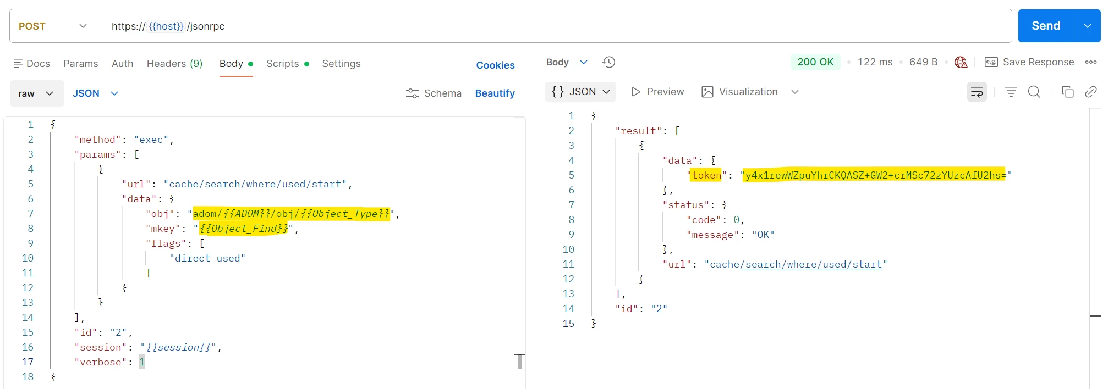Expand the Send button arrow options
This screenshot has height=389, width=1108.
coord(1088,26)
